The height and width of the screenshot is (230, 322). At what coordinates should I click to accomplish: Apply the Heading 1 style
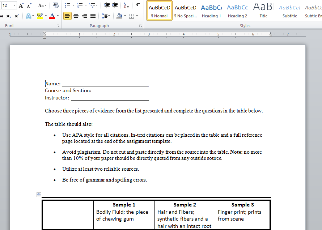(x=211, y=10)
